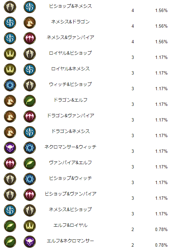Image resolution: width=173 pixels, height=250 pixels.
Task: Click Dragon icon in ドラゴン&ヴァンパイア row
Action: pos(10,117)
